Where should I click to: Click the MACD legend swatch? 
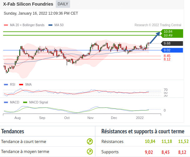pos(6,102)
